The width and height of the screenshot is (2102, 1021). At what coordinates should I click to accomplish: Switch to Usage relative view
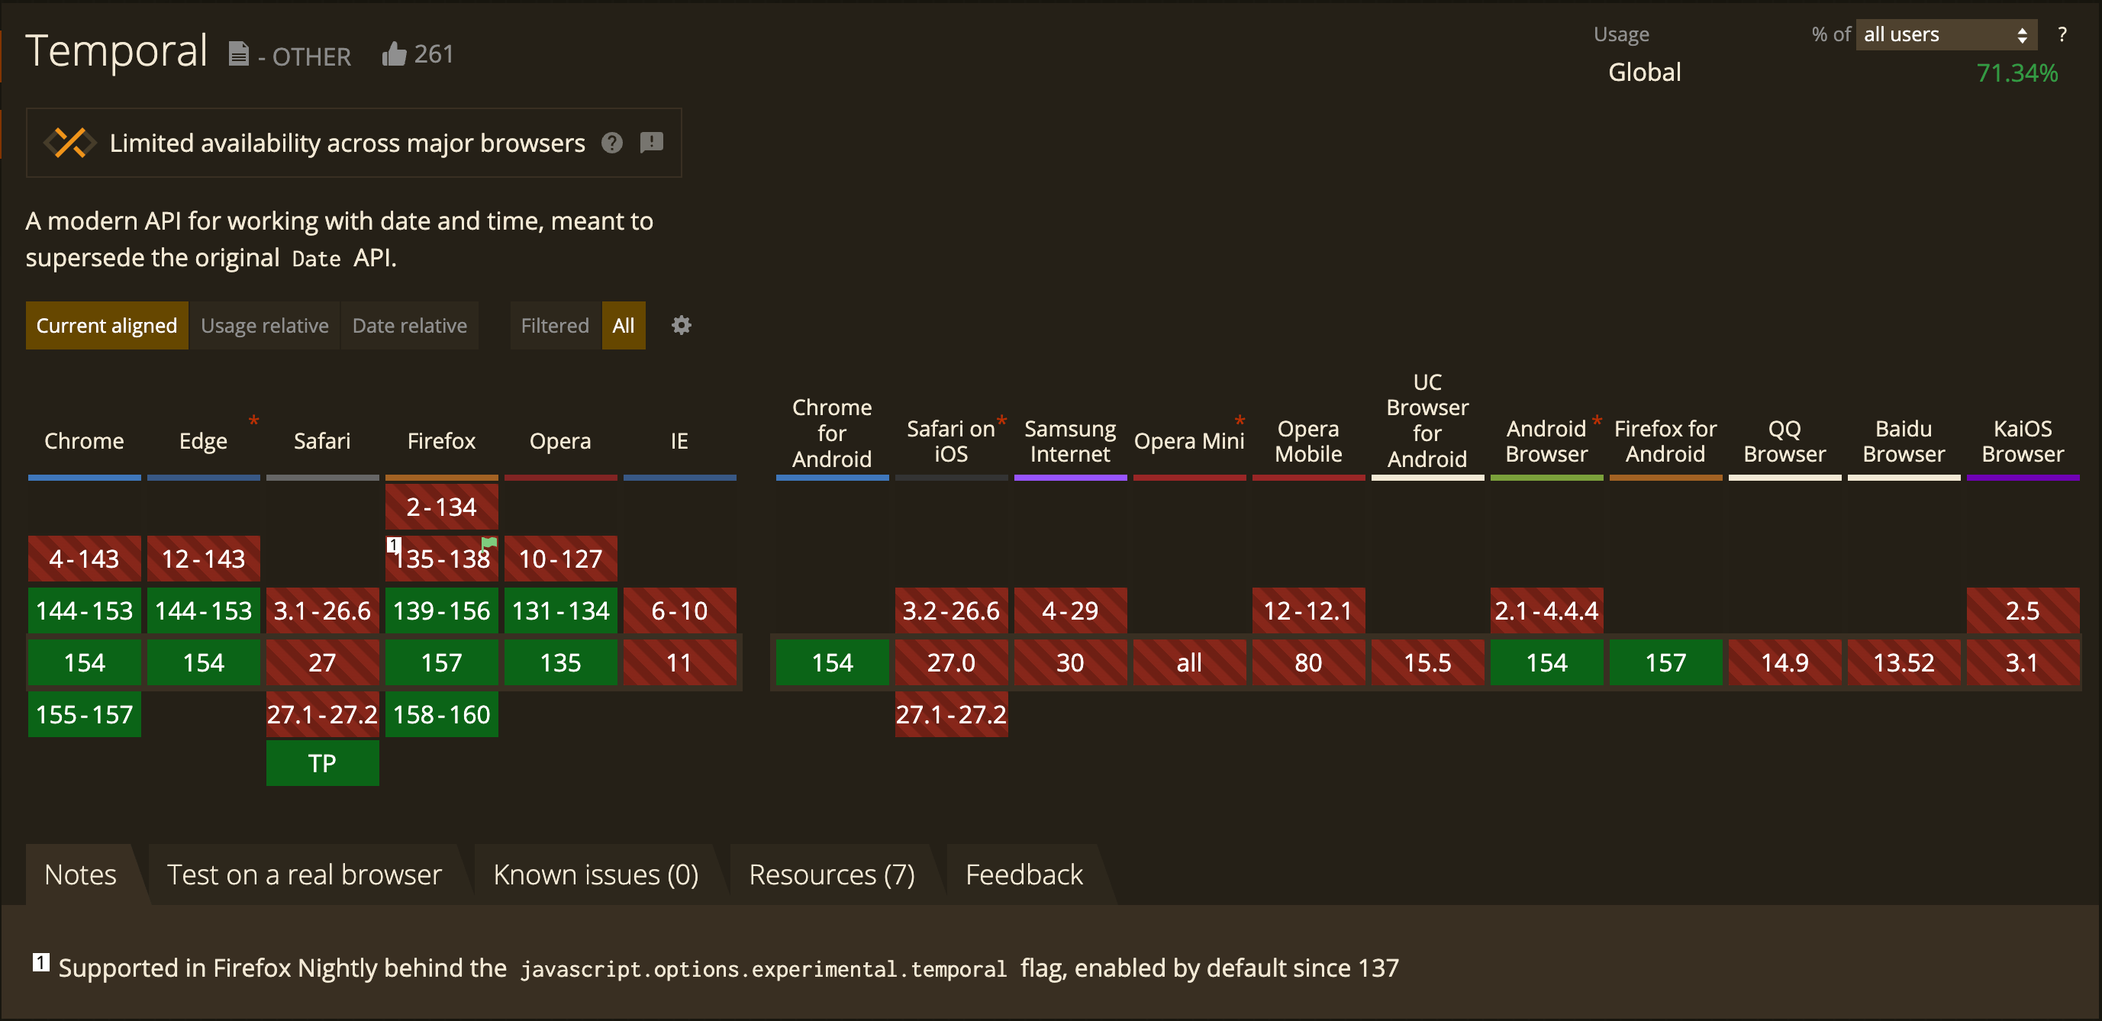point(264,325)
